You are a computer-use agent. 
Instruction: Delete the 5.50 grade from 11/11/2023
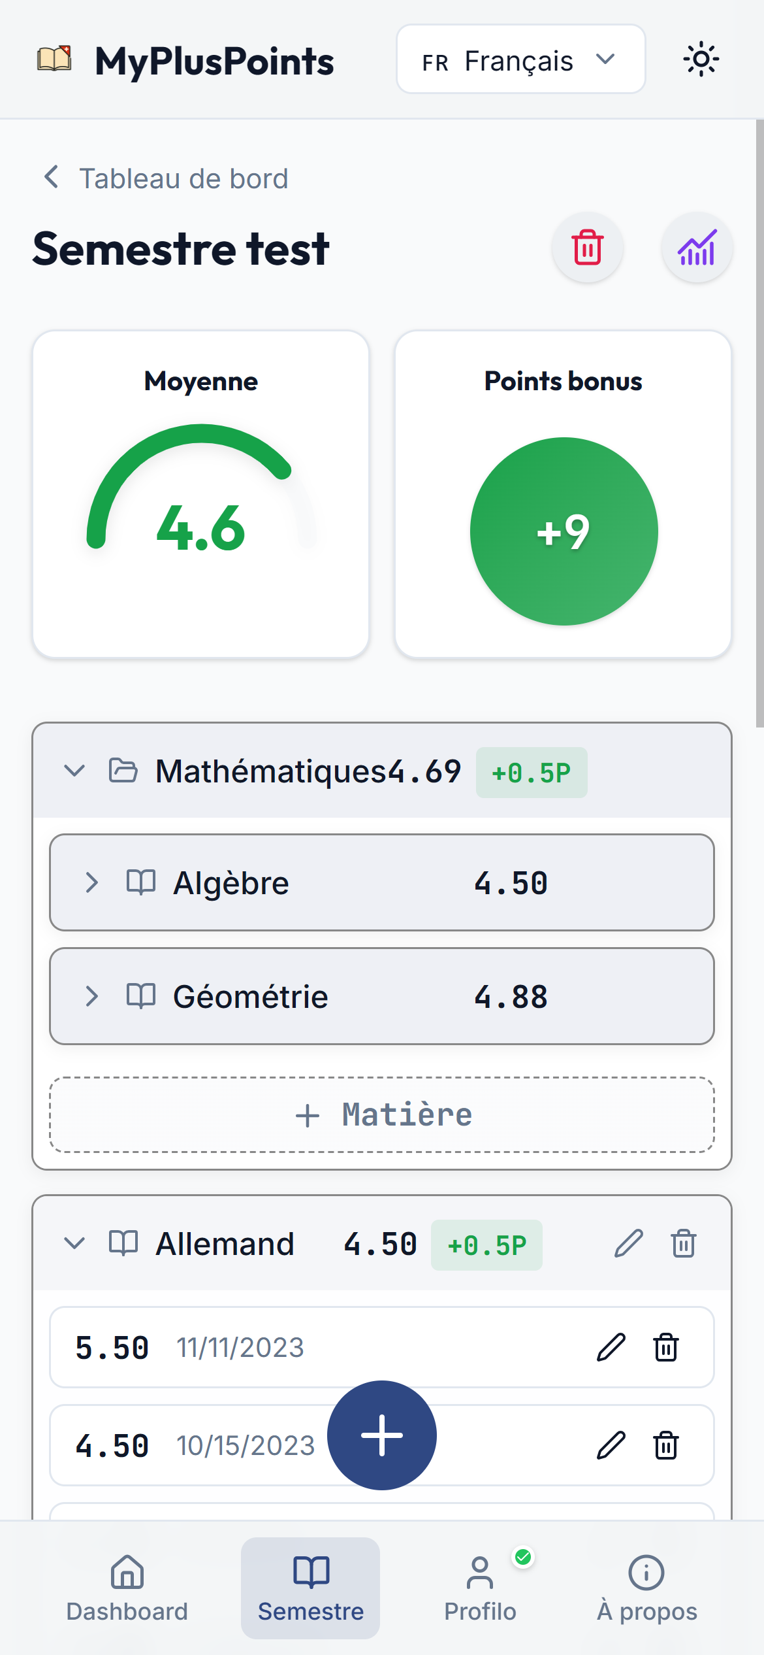coord(666,1347)
